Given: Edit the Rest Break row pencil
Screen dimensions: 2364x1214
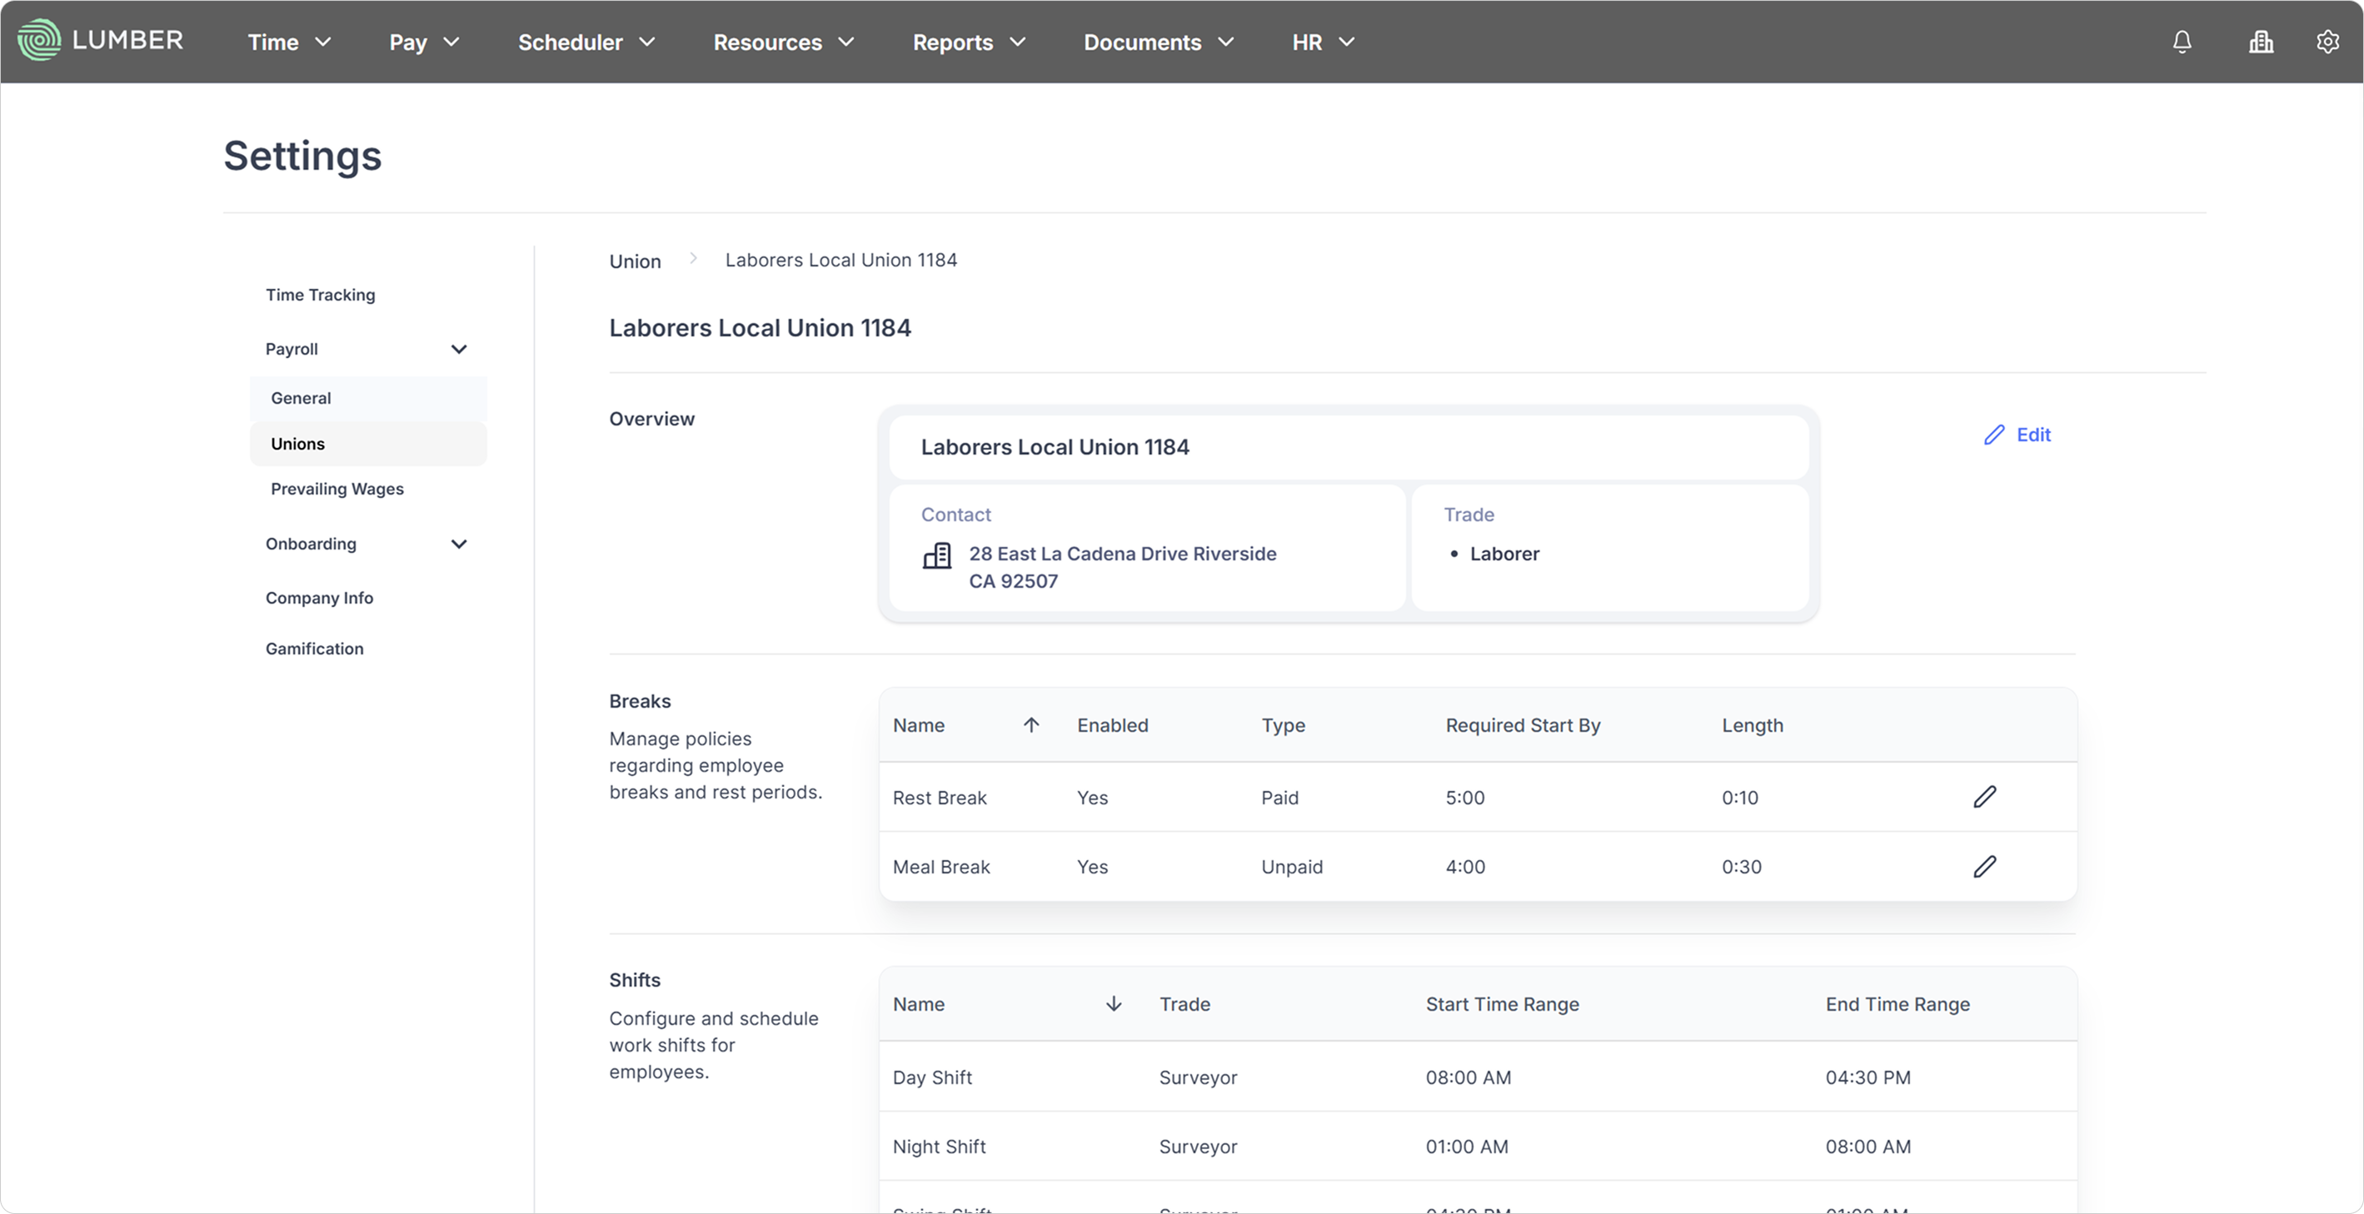Looking at the screenshot, I should tap(1984, 797).
